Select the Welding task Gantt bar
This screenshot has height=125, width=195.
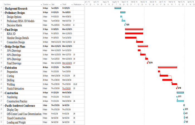(x=174, y=84)
